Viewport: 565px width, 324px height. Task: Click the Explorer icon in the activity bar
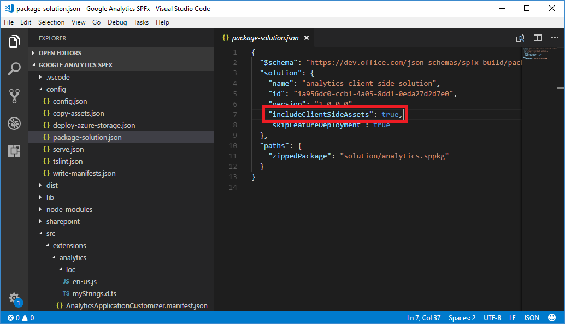(x=14, y=41)
